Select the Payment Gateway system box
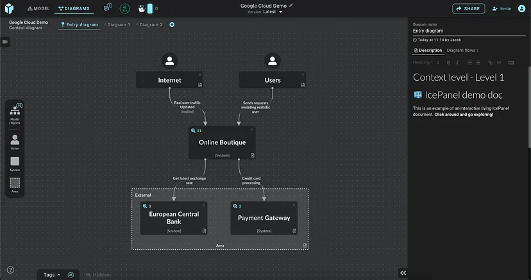Viewport: 531px width, 280px height. click(264, 218)
